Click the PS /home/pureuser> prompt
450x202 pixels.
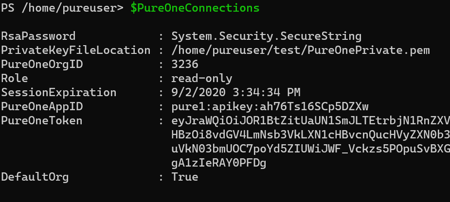click(62, 8)
